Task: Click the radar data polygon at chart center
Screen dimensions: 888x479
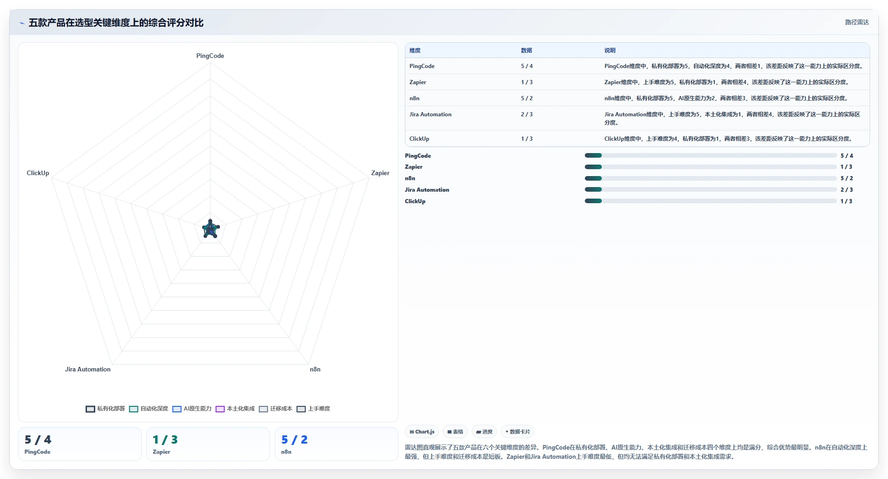Action: point(210,229)
